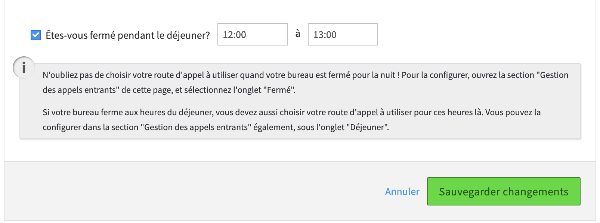Viewport: 600px width, 223px height.
Task: Click the text "13:00" in end time box
Action: 325,35
